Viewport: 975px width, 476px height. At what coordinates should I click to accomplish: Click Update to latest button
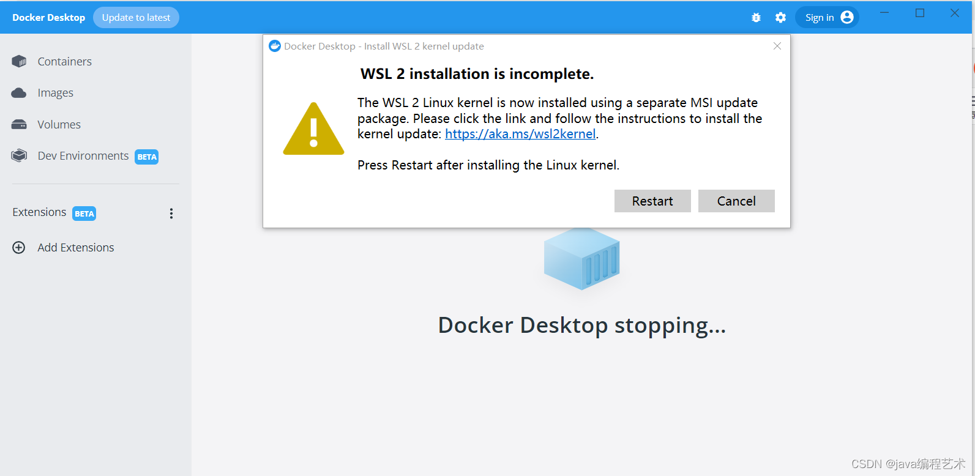(136, 17)
